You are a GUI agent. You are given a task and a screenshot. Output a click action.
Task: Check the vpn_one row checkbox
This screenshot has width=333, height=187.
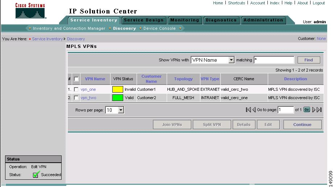click(x=76, y=89)
